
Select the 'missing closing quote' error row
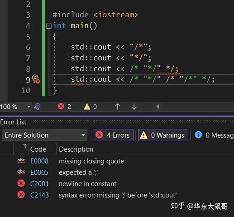point(117,161)
